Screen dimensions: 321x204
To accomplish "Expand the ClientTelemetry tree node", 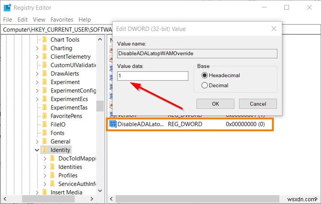I will click(37, 57).
